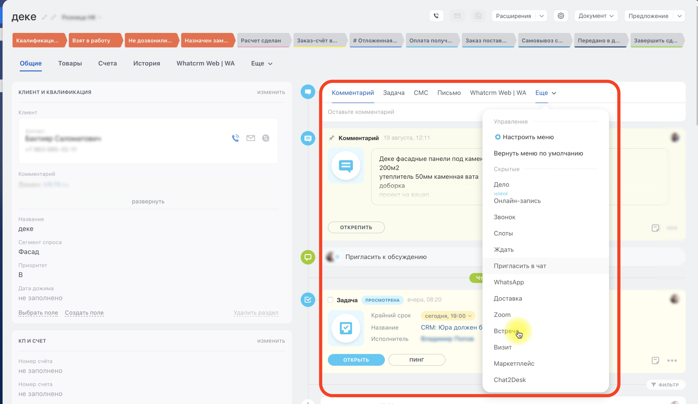The image size is (698, 404).
Task: Select the Расчет сделан pipeline stage
Action: point(261,40)
